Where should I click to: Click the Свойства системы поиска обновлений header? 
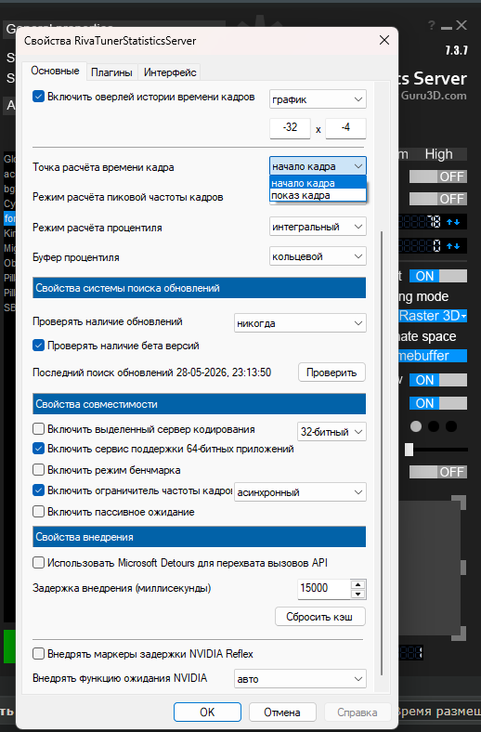click(x=200, y=288)
